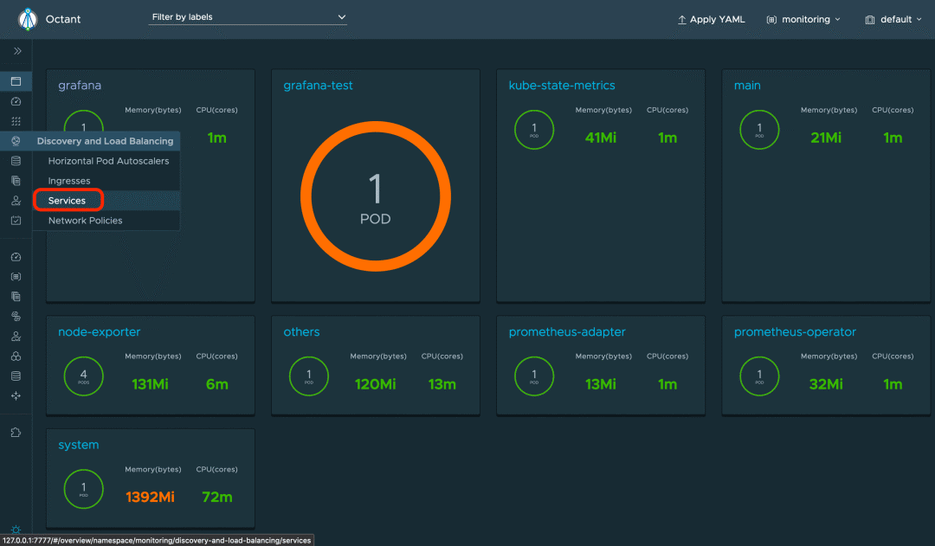This screenshot has height=546, width=935.
Task: Click the 1m CPU value in grafana card
Action: pos(217,138)
